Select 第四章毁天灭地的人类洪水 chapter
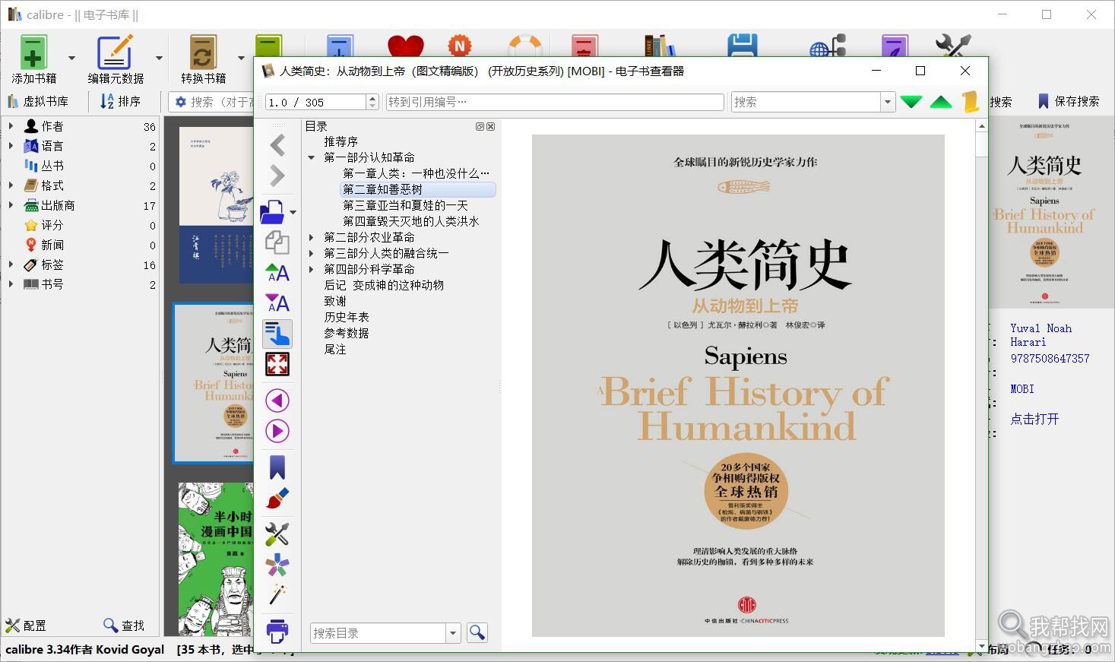 tap(410, 221)
